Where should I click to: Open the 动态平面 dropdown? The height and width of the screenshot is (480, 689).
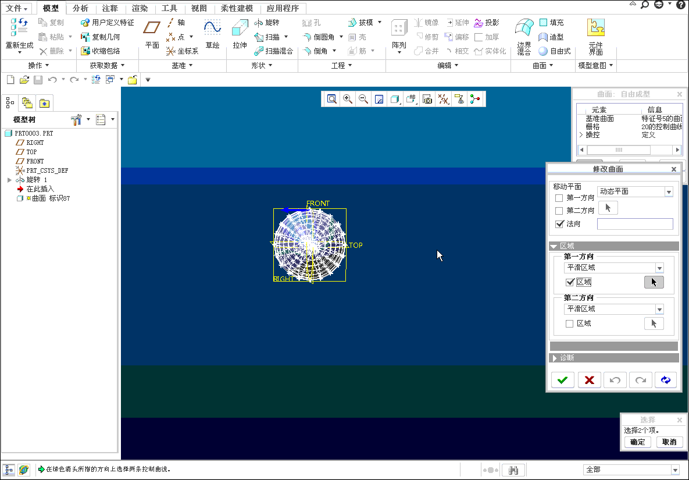coord(668,191)
